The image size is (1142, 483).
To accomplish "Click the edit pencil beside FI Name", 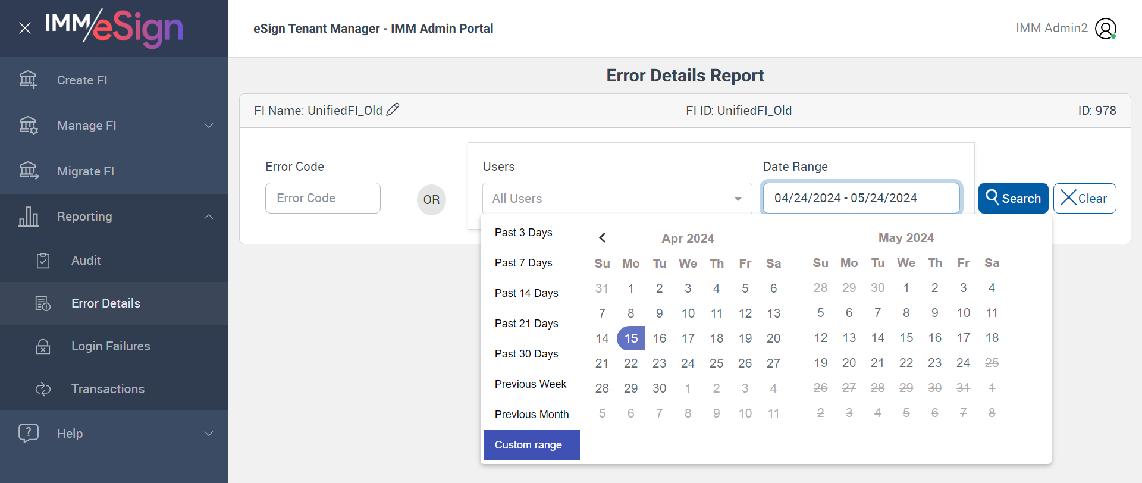I will click(393, 110).
